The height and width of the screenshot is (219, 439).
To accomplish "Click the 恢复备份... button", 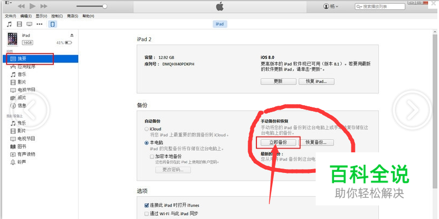I will [316, 143].
